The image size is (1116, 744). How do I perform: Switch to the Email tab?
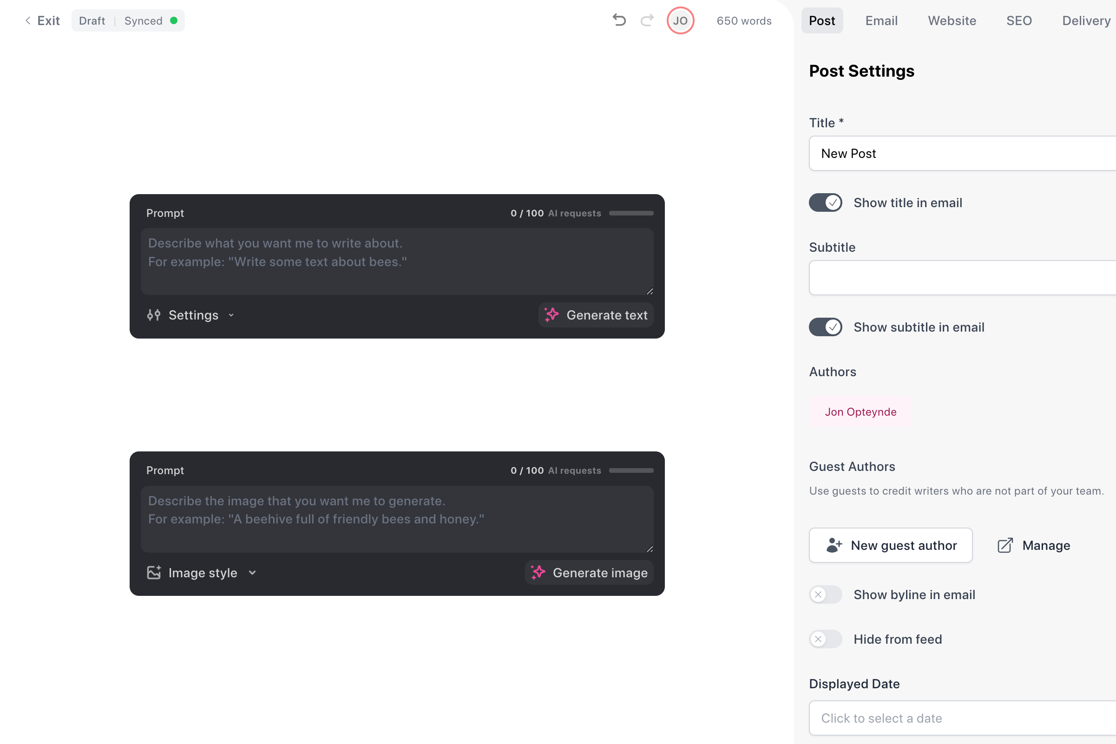tap(881, 20)
